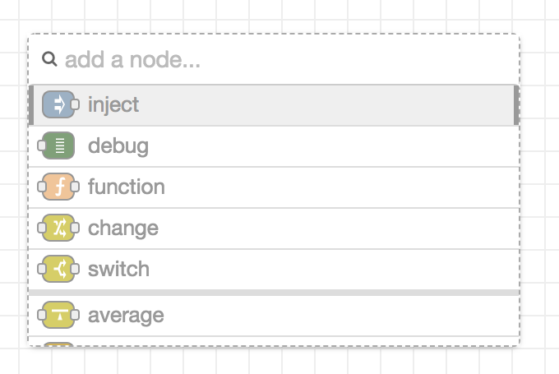This screenshot has height=374, width=559.
Task: Click the change node shuffle icon
Action: [x=58, y=228]
